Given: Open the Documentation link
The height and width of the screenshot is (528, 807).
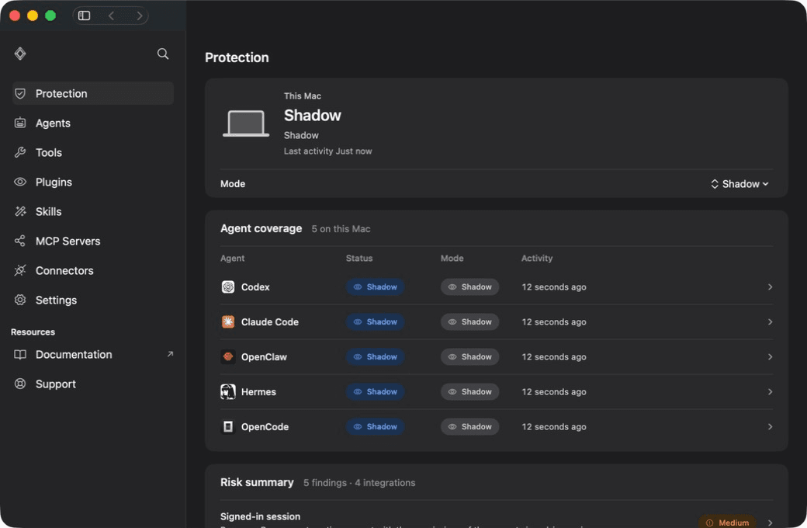Looking at the screenshot, I should pos(93,354).
